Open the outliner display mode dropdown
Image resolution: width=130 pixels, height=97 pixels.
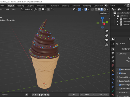(x=119, y=9)
